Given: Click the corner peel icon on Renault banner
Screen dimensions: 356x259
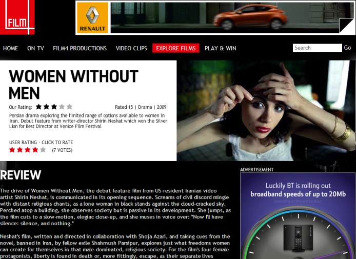Looking at the screenshot, I should pos(346,26).
